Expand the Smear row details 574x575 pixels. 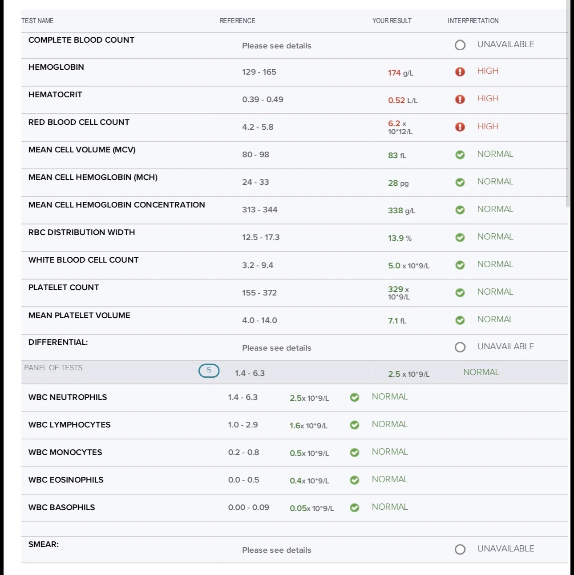[x=295, y=550]
